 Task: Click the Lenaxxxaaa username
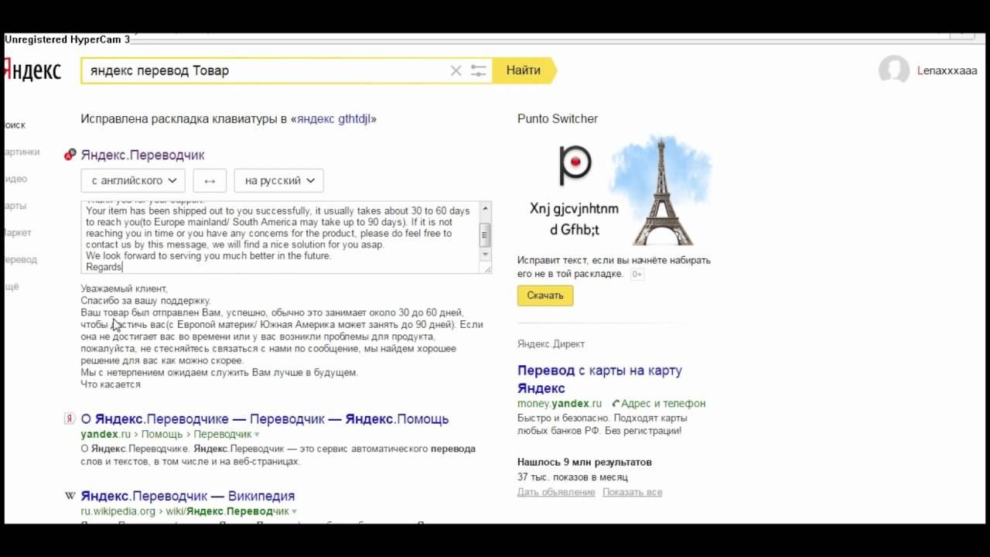coord(947,70)
